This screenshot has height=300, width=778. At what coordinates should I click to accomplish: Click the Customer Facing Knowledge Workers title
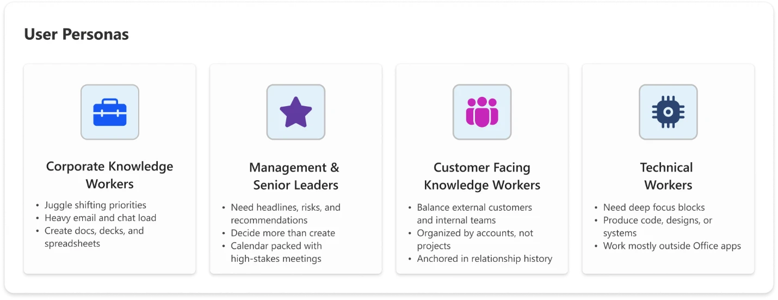[x=482, y=176]
